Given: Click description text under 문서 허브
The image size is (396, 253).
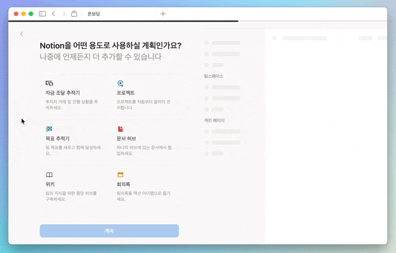Looking at the screenshot, I should 144,150.
